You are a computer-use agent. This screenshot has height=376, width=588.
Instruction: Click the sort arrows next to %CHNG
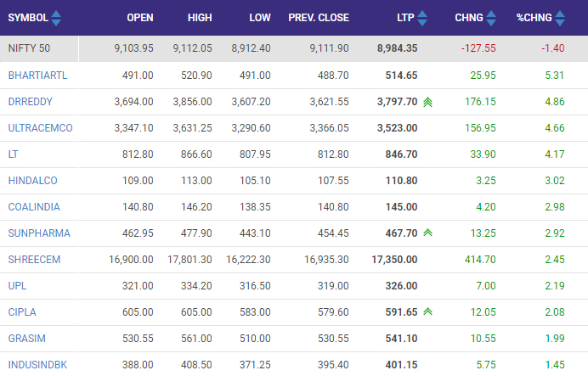tap(566, 18)
